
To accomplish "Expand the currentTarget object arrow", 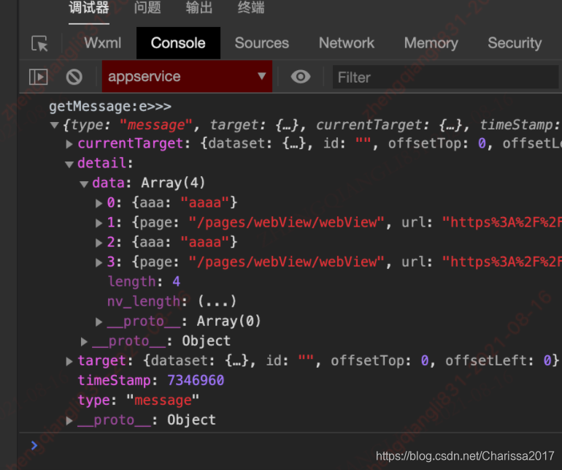I will pyautogui.click(x=70, y=144).
